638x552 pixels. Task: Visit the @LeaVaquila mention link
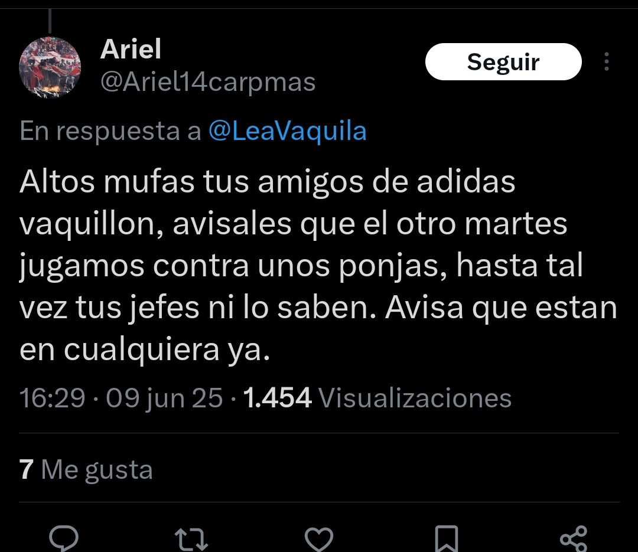(288, 131)
